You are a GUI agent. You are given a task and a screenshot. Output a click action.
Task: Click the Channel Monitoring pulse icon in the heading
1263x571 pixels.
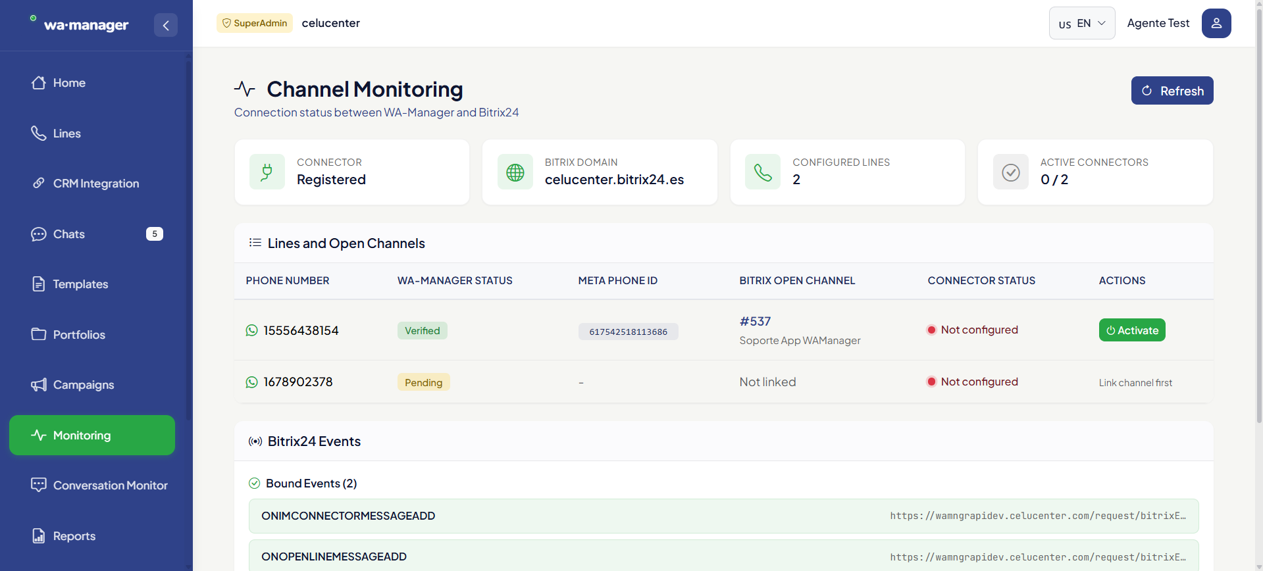(245, 89)
